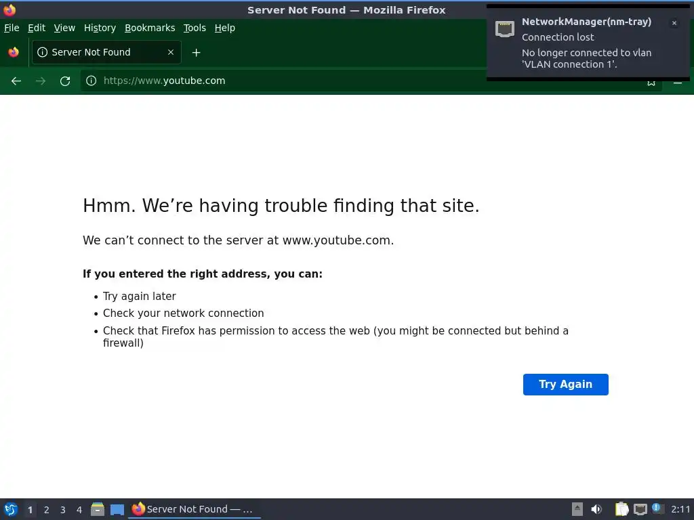The width and height of the screenshot is (694, 520).
Task: Go back using the back arrow
Action: pos(16,81)
